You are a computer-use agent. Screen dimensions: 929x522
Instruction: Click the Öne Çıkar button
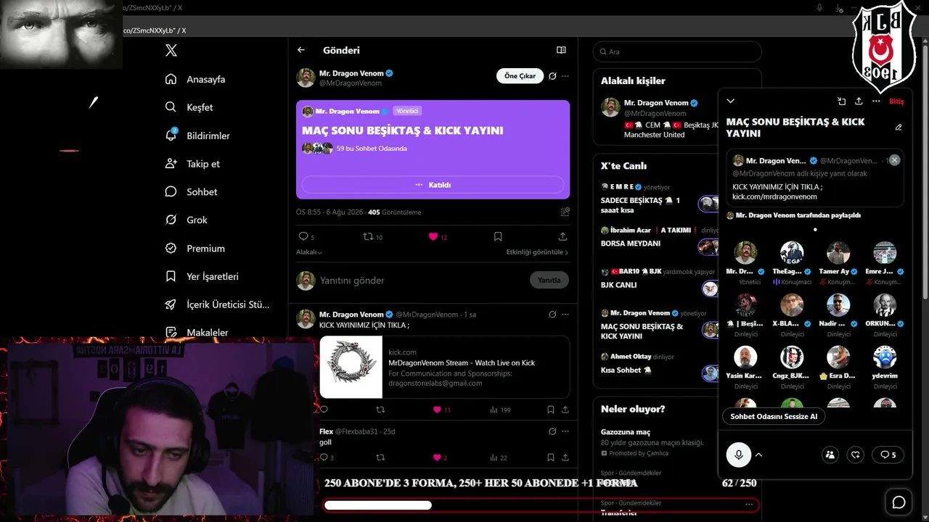520,76
